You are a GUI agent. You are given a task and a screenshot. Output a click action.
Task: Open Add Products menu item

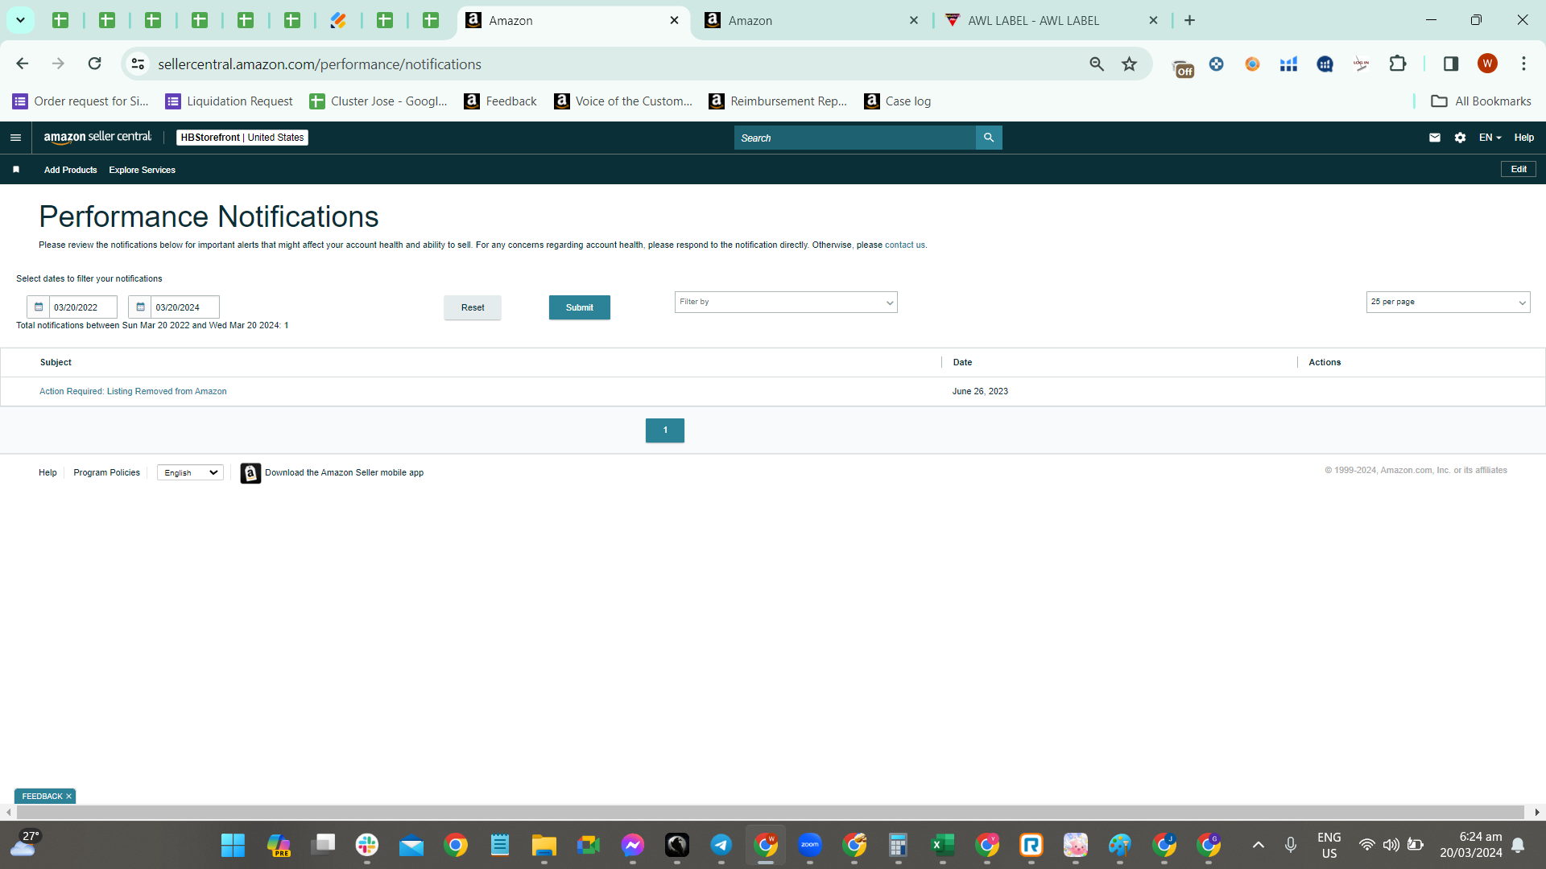coord(70,170)
